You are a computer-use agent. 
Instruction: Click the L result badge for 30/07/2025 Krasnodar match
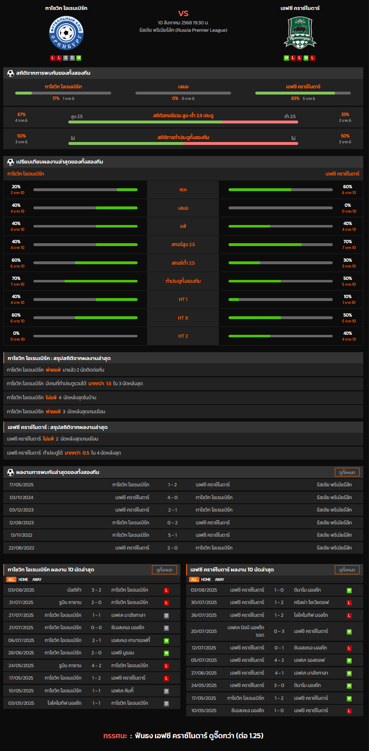click(349, 603)
